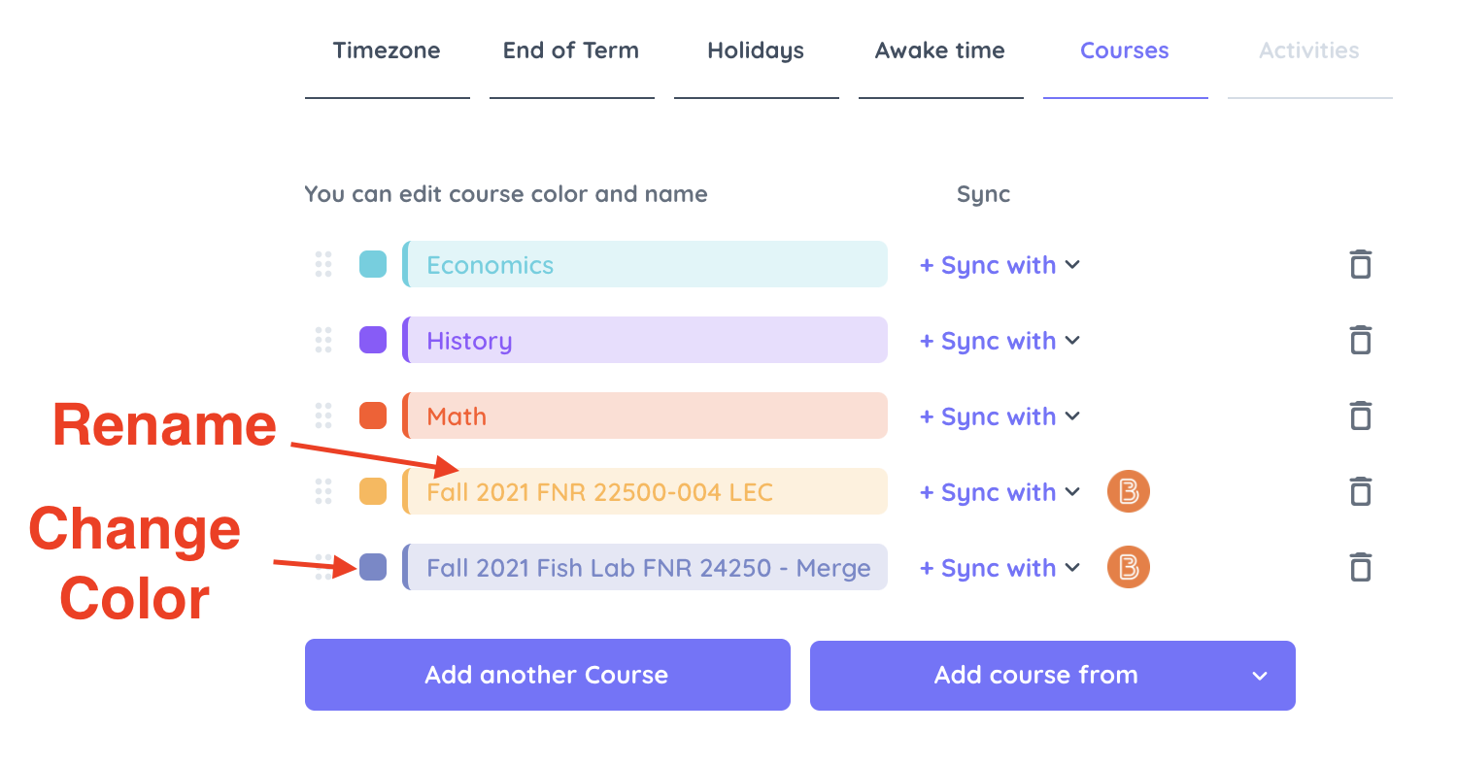Delete the FNR 22500-004 LEC course
The height and width of the screenshot is (765, 1457).
point(1361,491)
